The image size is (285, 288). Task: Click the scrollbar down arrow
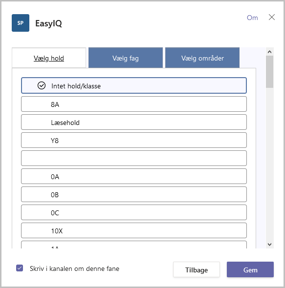tap(269, 245)
